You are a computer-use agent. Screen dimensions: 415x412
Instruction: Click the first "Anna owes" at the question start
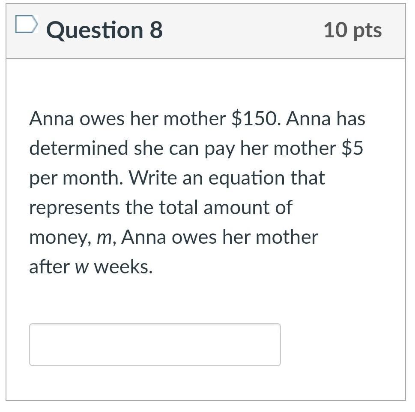coord(77,118)
